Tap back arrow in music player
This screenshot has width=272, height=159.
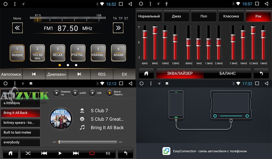pos(126,153)
